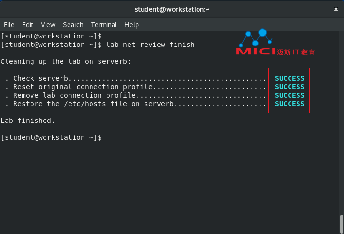344x234 pixels.
Task: Click SUCCESS next to Reset original connection profile
Action: point(290,87)
